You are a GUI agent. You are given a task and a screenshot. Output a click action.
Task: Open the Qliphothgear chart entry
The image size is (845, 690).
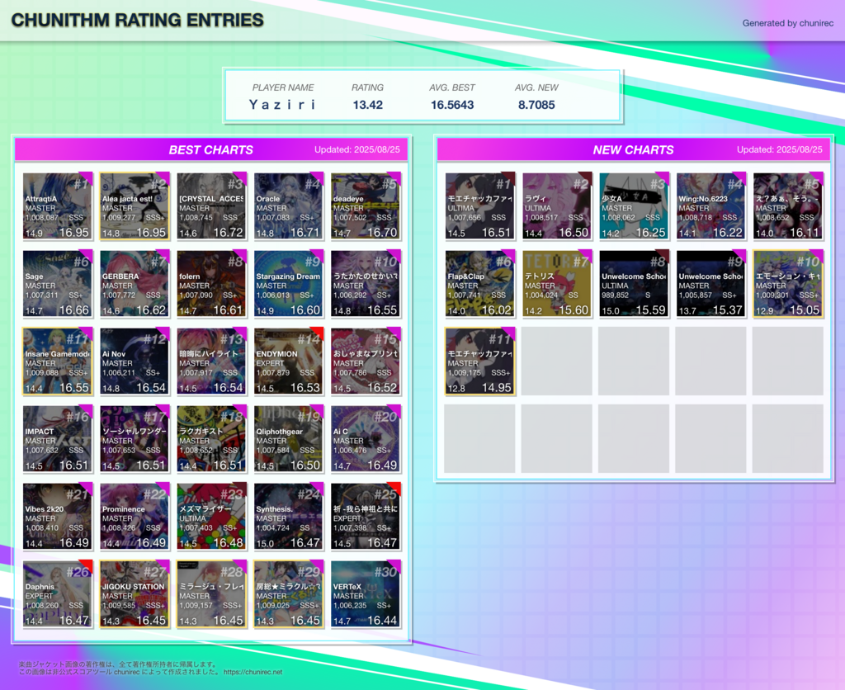tap(288, 439)
